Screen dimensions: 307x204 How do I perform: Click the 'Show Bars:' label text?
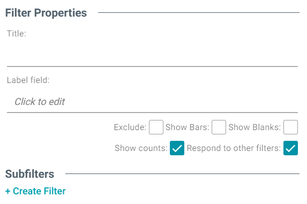point(188,127)
